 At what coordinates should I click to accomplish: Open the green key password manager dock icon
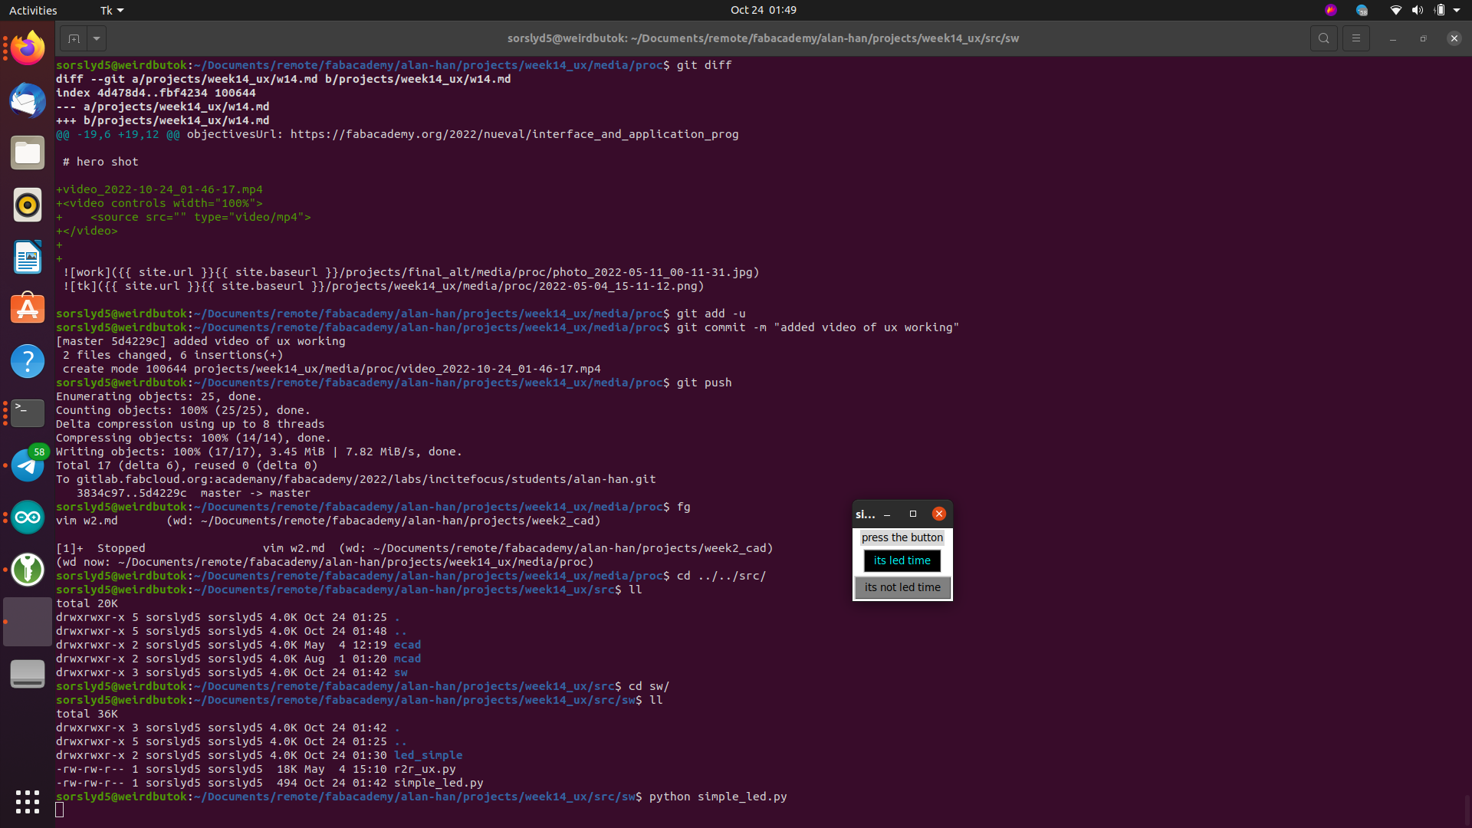[x=28, y=569]
